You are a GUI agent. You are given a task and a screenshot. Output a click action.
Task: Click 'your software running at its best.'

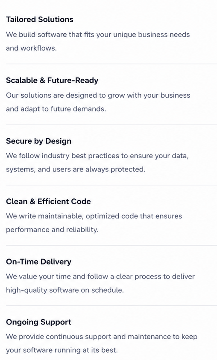pos(62,350)
